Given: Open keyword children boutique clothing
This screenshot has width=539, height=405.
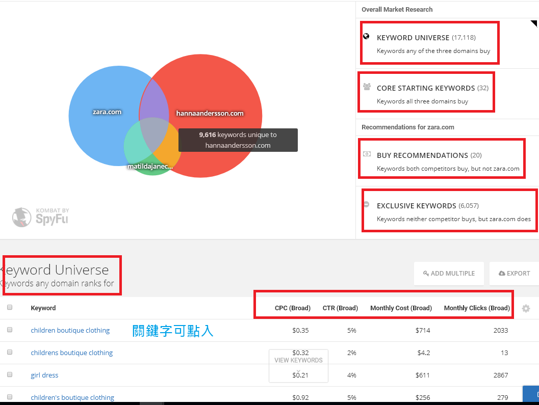Looking at the screenshot, I should [x=70, y=330].
